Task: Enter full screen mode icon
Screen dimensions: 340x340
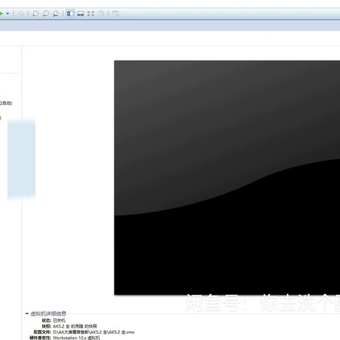Action: pyautogui.click(x=90, y=14)
